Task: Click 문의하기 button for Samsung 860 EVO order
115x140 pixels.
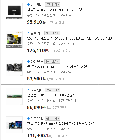Action: (x=52, y=5)
